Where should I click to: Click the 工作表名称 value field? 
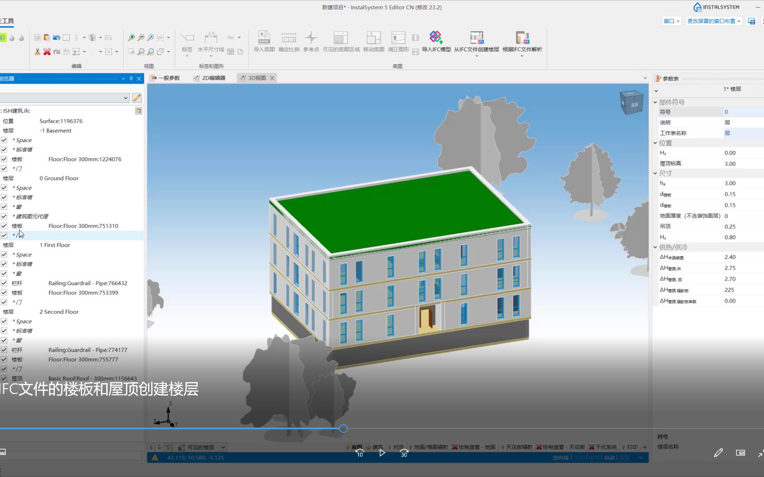tap(743, 133)
